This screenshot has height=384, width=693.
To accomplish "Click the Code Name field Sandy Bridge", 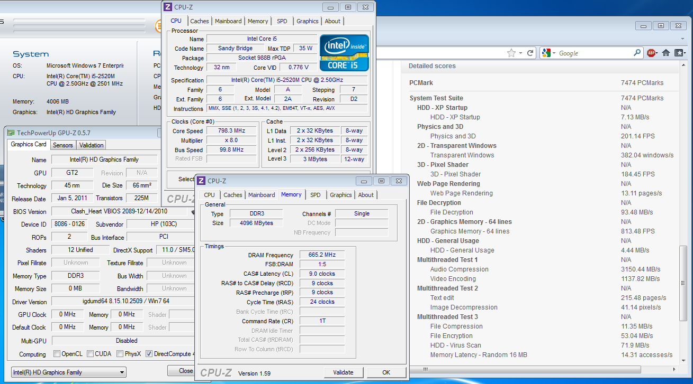I will point(235,48).
